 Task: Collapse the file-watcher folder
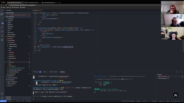11,42
